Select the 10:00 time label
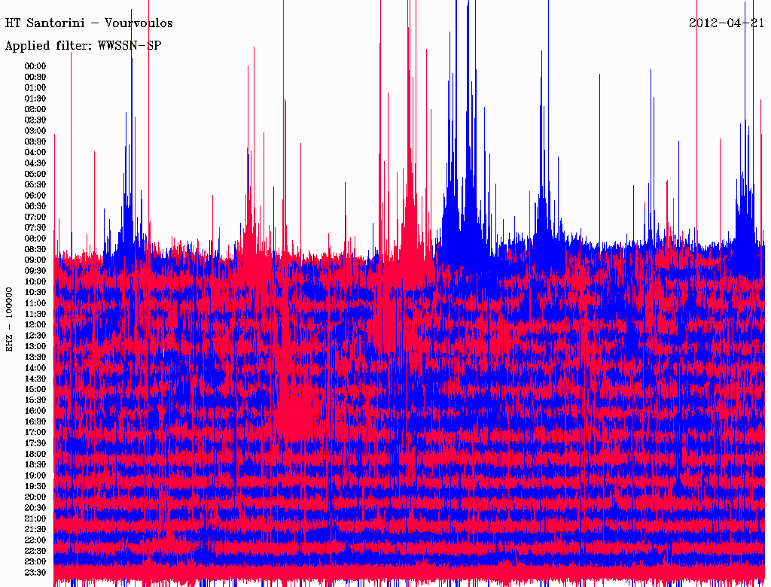 (35, 281)
